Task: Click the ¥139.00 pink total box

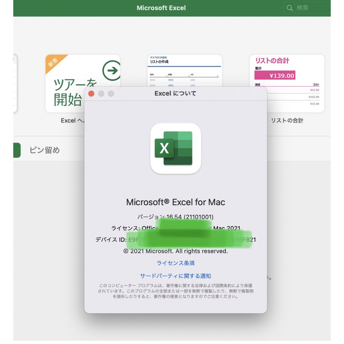Action: click(x=275, y=75)
